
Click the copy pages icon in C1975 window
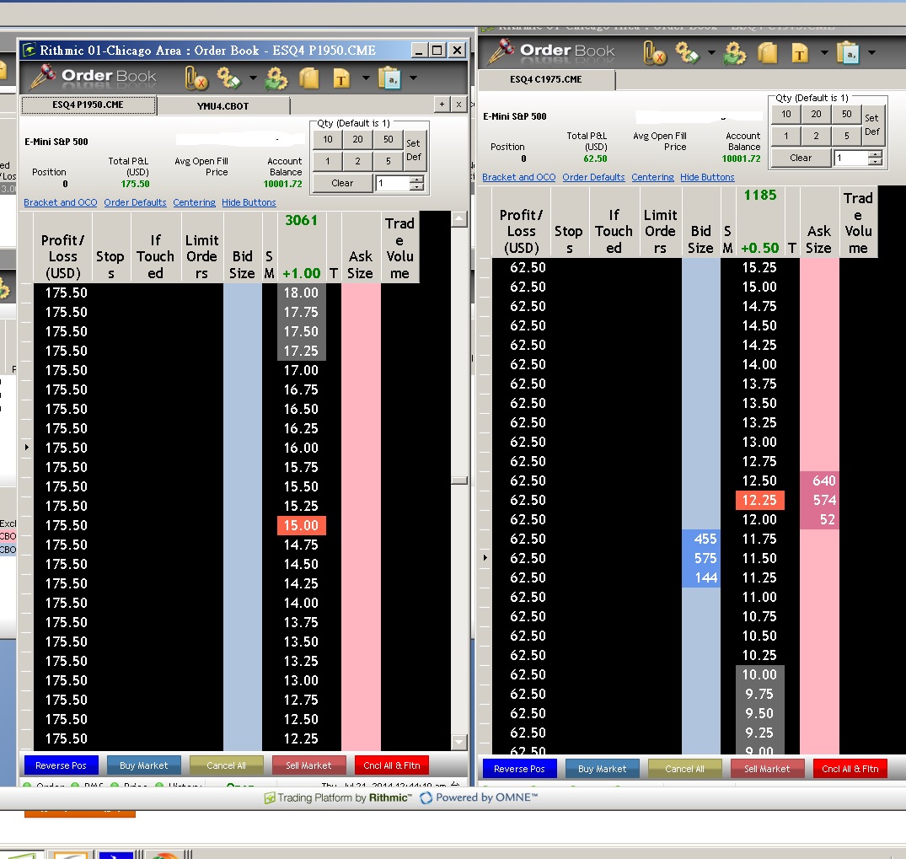point(767,53)
